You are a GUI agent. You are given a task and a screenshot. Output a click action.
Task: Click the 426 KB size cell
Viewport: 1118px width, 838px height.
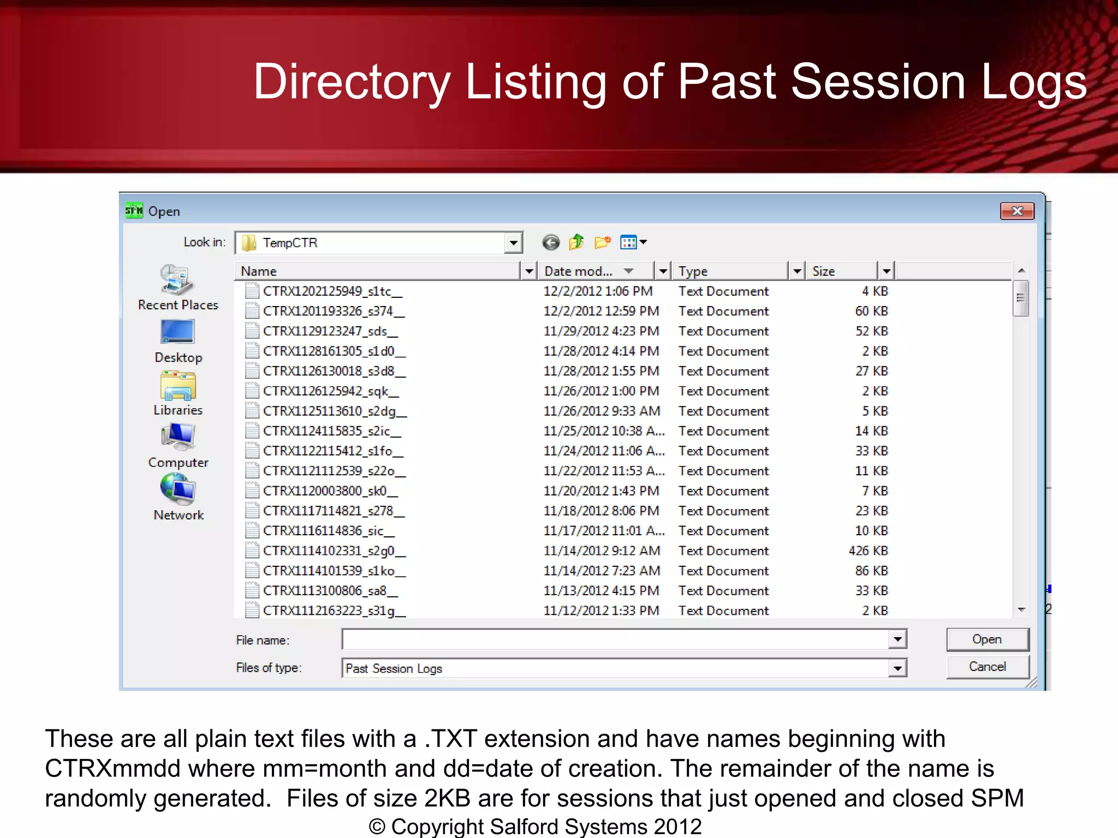pyautogui.click(x=868, y=550)
